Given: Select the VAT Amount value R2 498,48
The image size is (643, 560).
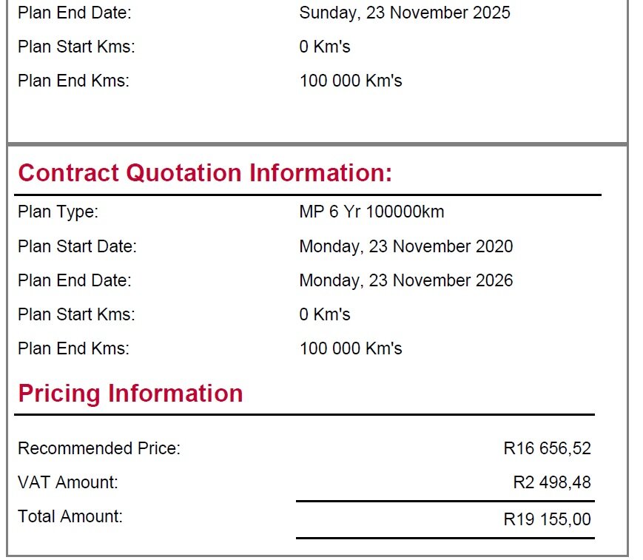Looking at the screenshot, I should [x=552, y=482].
